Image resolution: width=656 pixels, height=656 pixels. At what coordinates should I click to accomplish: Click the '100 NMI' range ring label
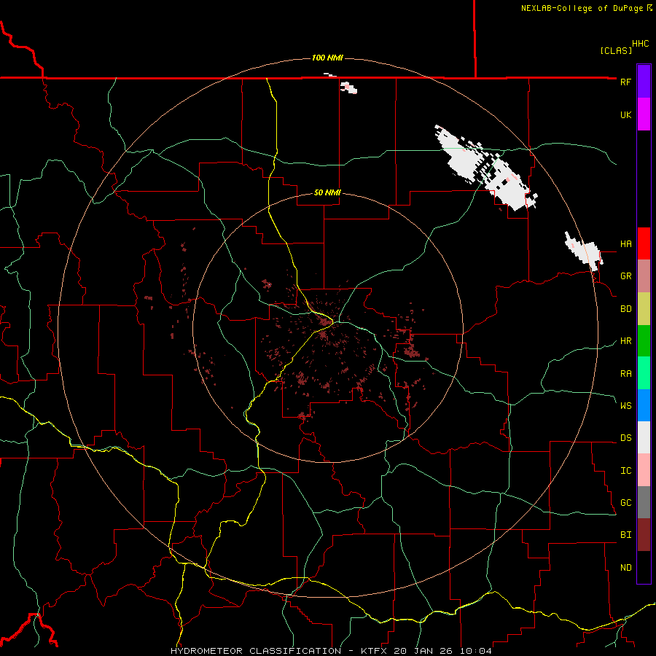pos(327,58)
